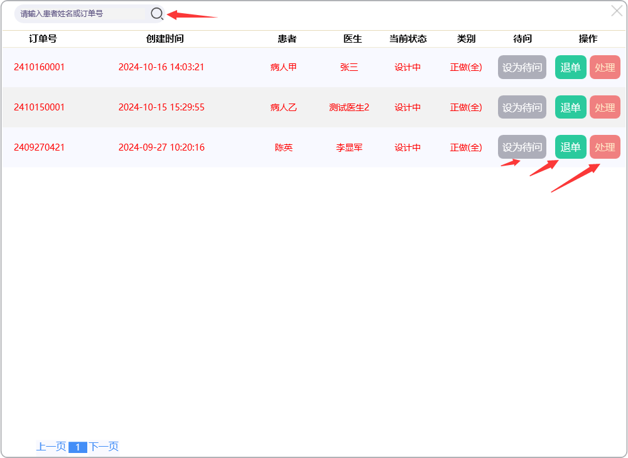Set order 2410150001 as pending inquiry
Screen dimensions: 628x458
(522, 107)
